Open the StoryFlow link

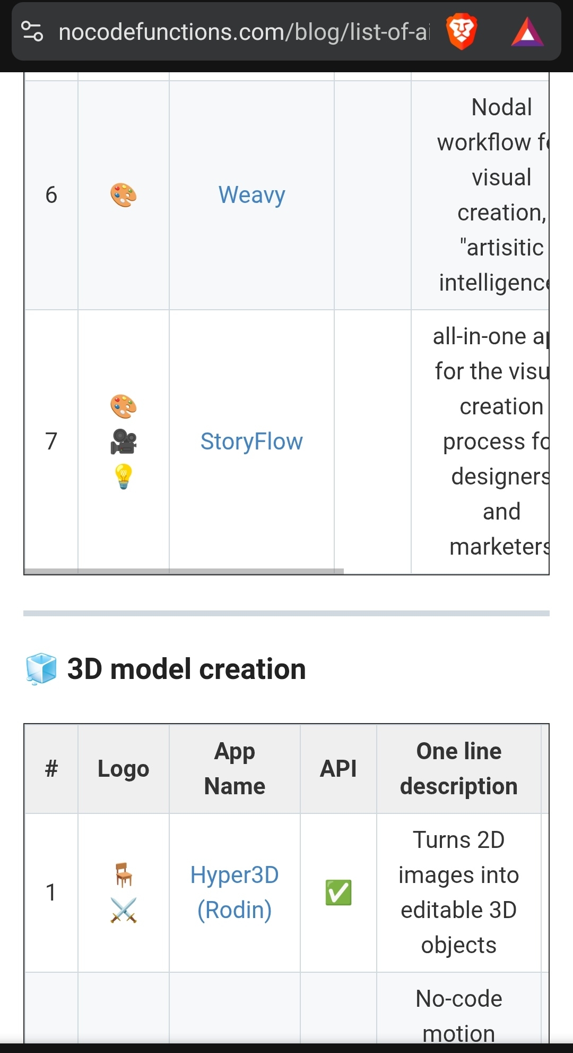coord(251,441)
